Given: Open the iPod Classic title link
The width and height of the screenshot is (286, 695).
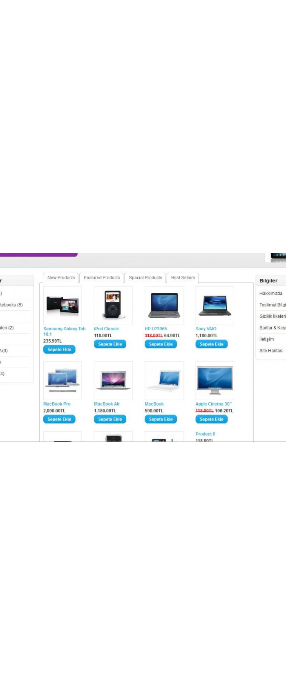Looking at the screenshot, I should click(x=106, y=329).
